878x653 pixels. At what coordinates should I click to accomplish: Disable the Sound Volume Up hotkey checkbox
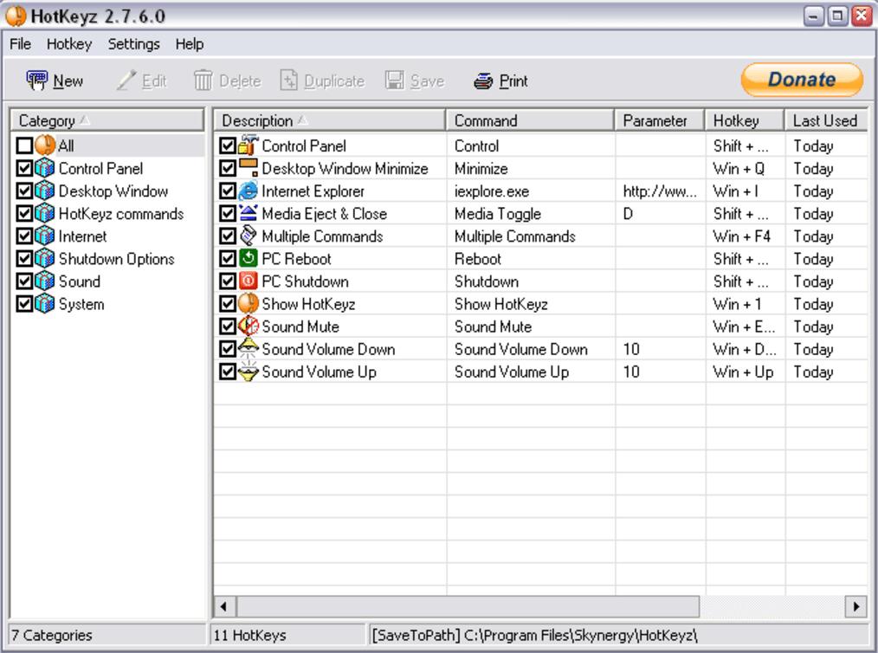tap(228, 372)
